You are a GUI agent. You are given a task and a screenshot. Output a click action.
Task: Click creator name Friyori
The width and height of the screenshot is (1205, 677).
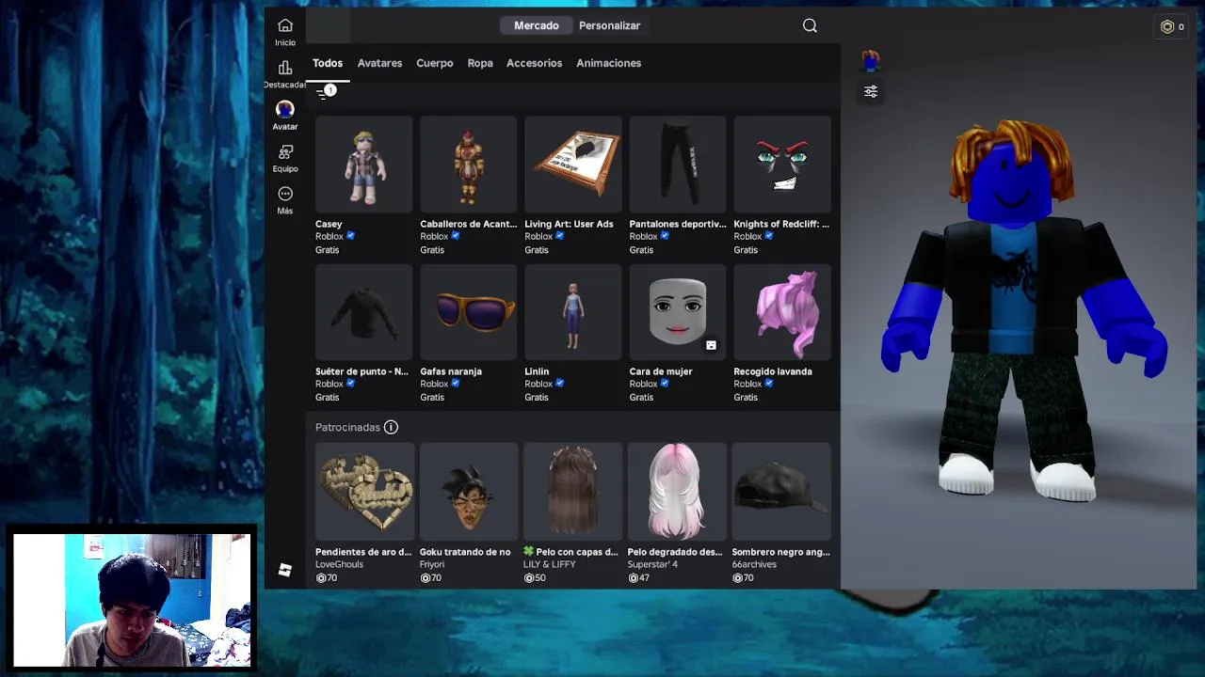pyautogui.click(x=432, y=564)
